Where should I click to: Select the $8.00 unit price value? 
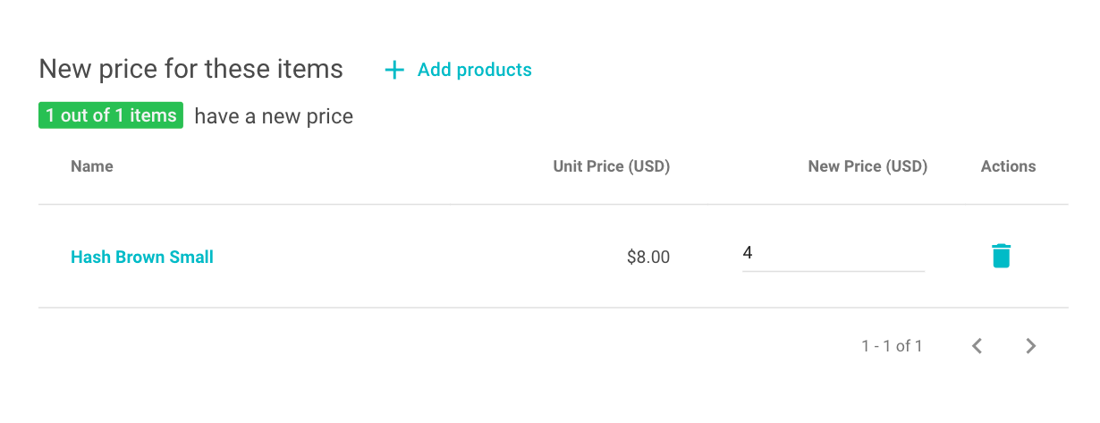coord(647,258)
